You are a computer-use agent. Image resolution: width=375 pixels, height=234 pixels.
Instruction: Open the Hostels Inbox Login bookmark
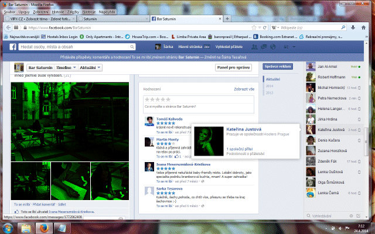pos(59,37)
